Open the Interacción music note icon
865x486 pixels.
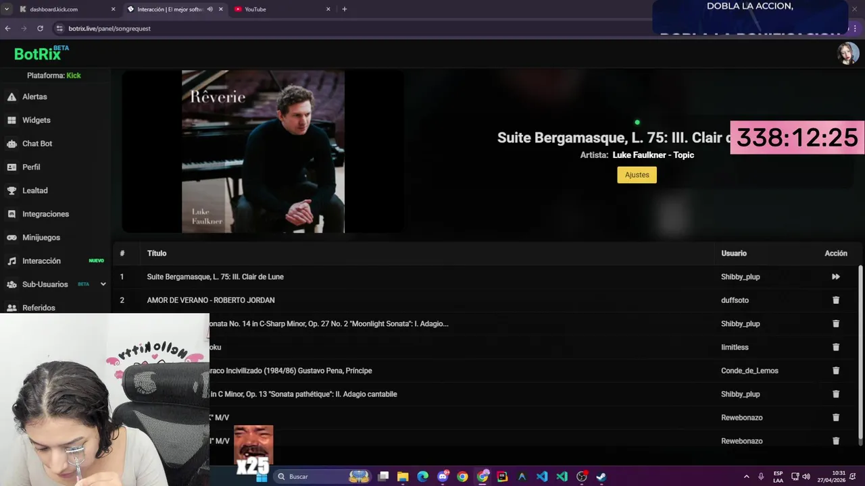point(11,261)
